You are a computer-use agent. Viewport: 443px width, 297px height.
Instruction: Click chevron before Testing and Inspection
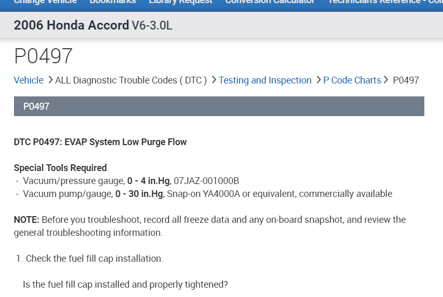point(213,80)
